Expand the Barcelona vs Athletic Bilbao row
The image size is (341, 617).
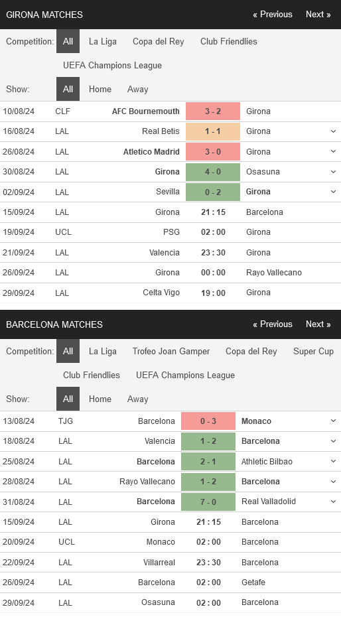[333, 462]
